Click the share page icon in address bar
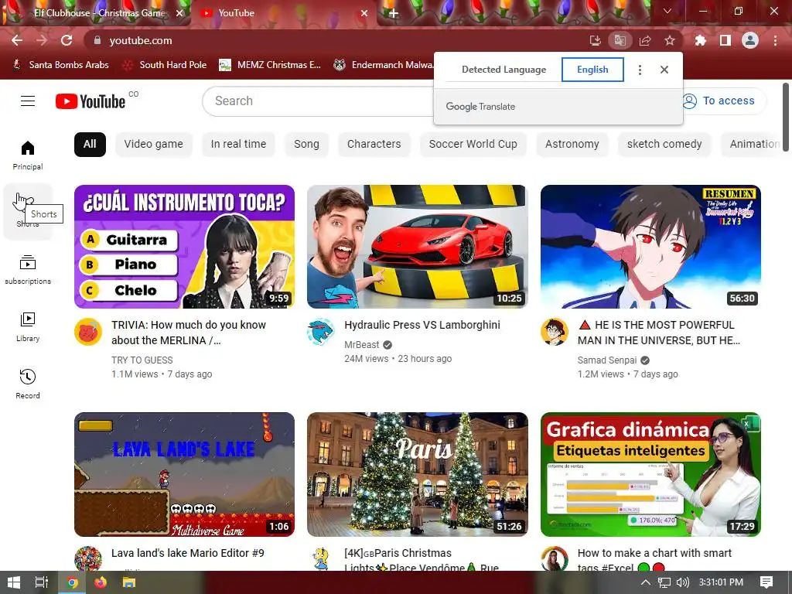792x594 pixels. click(645, 40)
